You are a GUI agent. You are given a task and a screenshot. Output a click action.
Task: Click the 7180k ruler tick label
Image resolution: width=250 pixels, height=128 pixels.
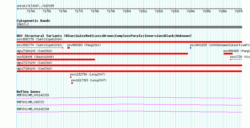127,11
